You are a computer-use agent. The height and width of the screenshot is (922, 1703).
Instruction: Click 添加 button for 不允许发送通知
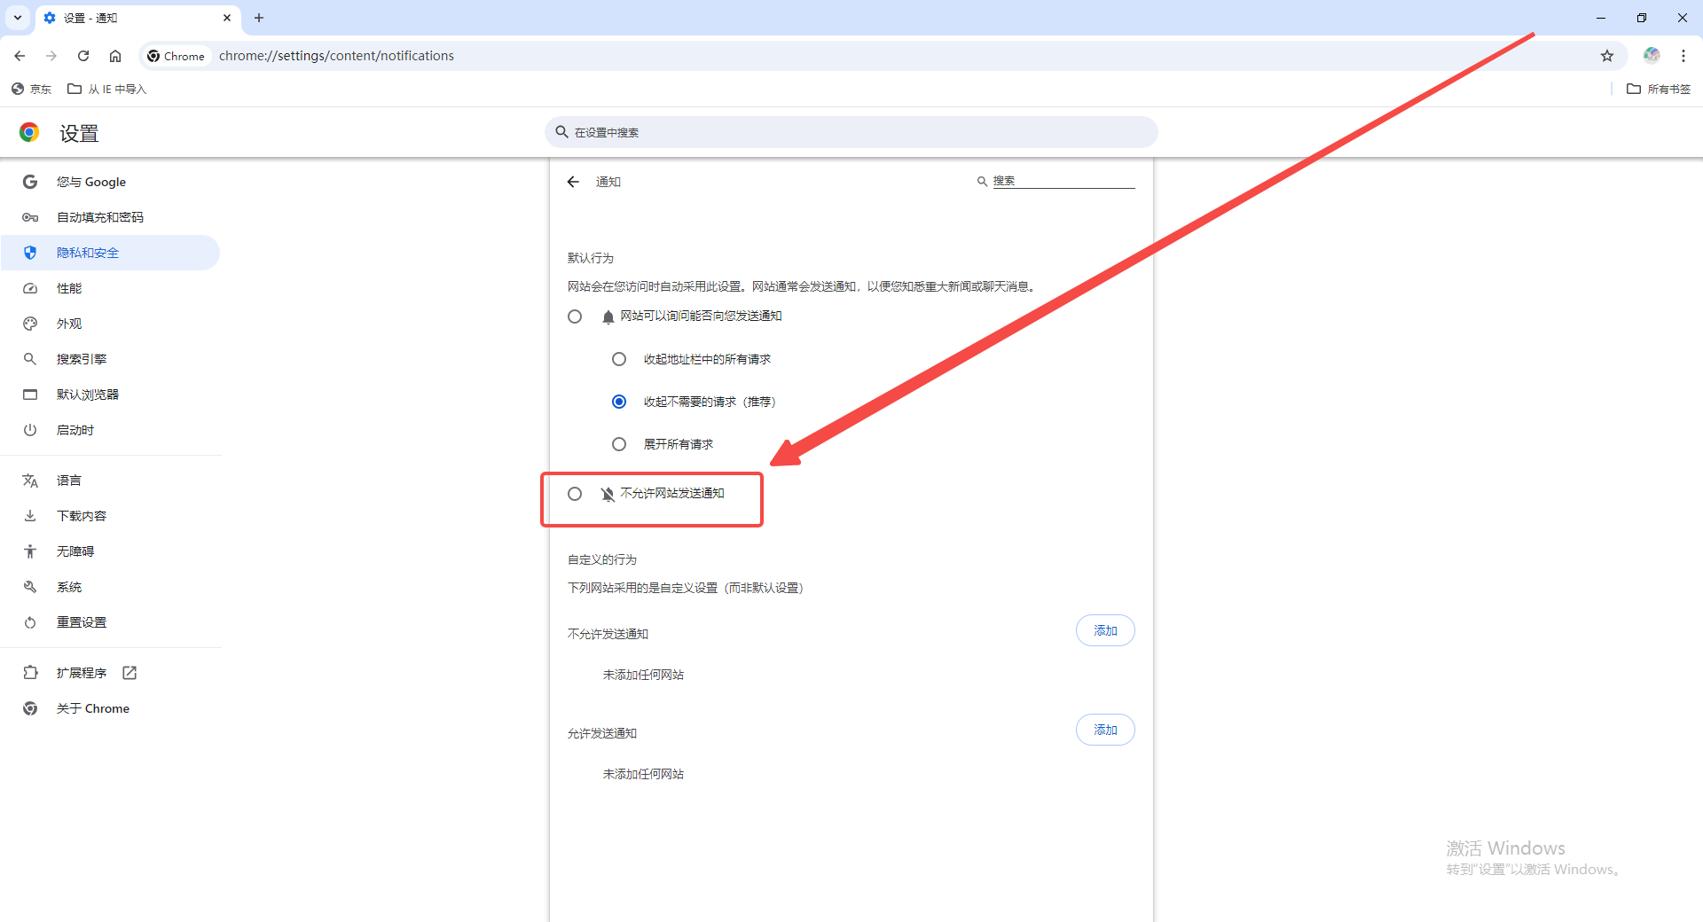[x=1105, y=630]
